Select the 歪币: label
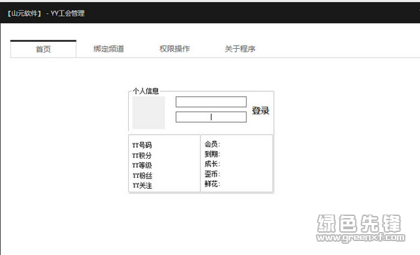 coord(212,174)
